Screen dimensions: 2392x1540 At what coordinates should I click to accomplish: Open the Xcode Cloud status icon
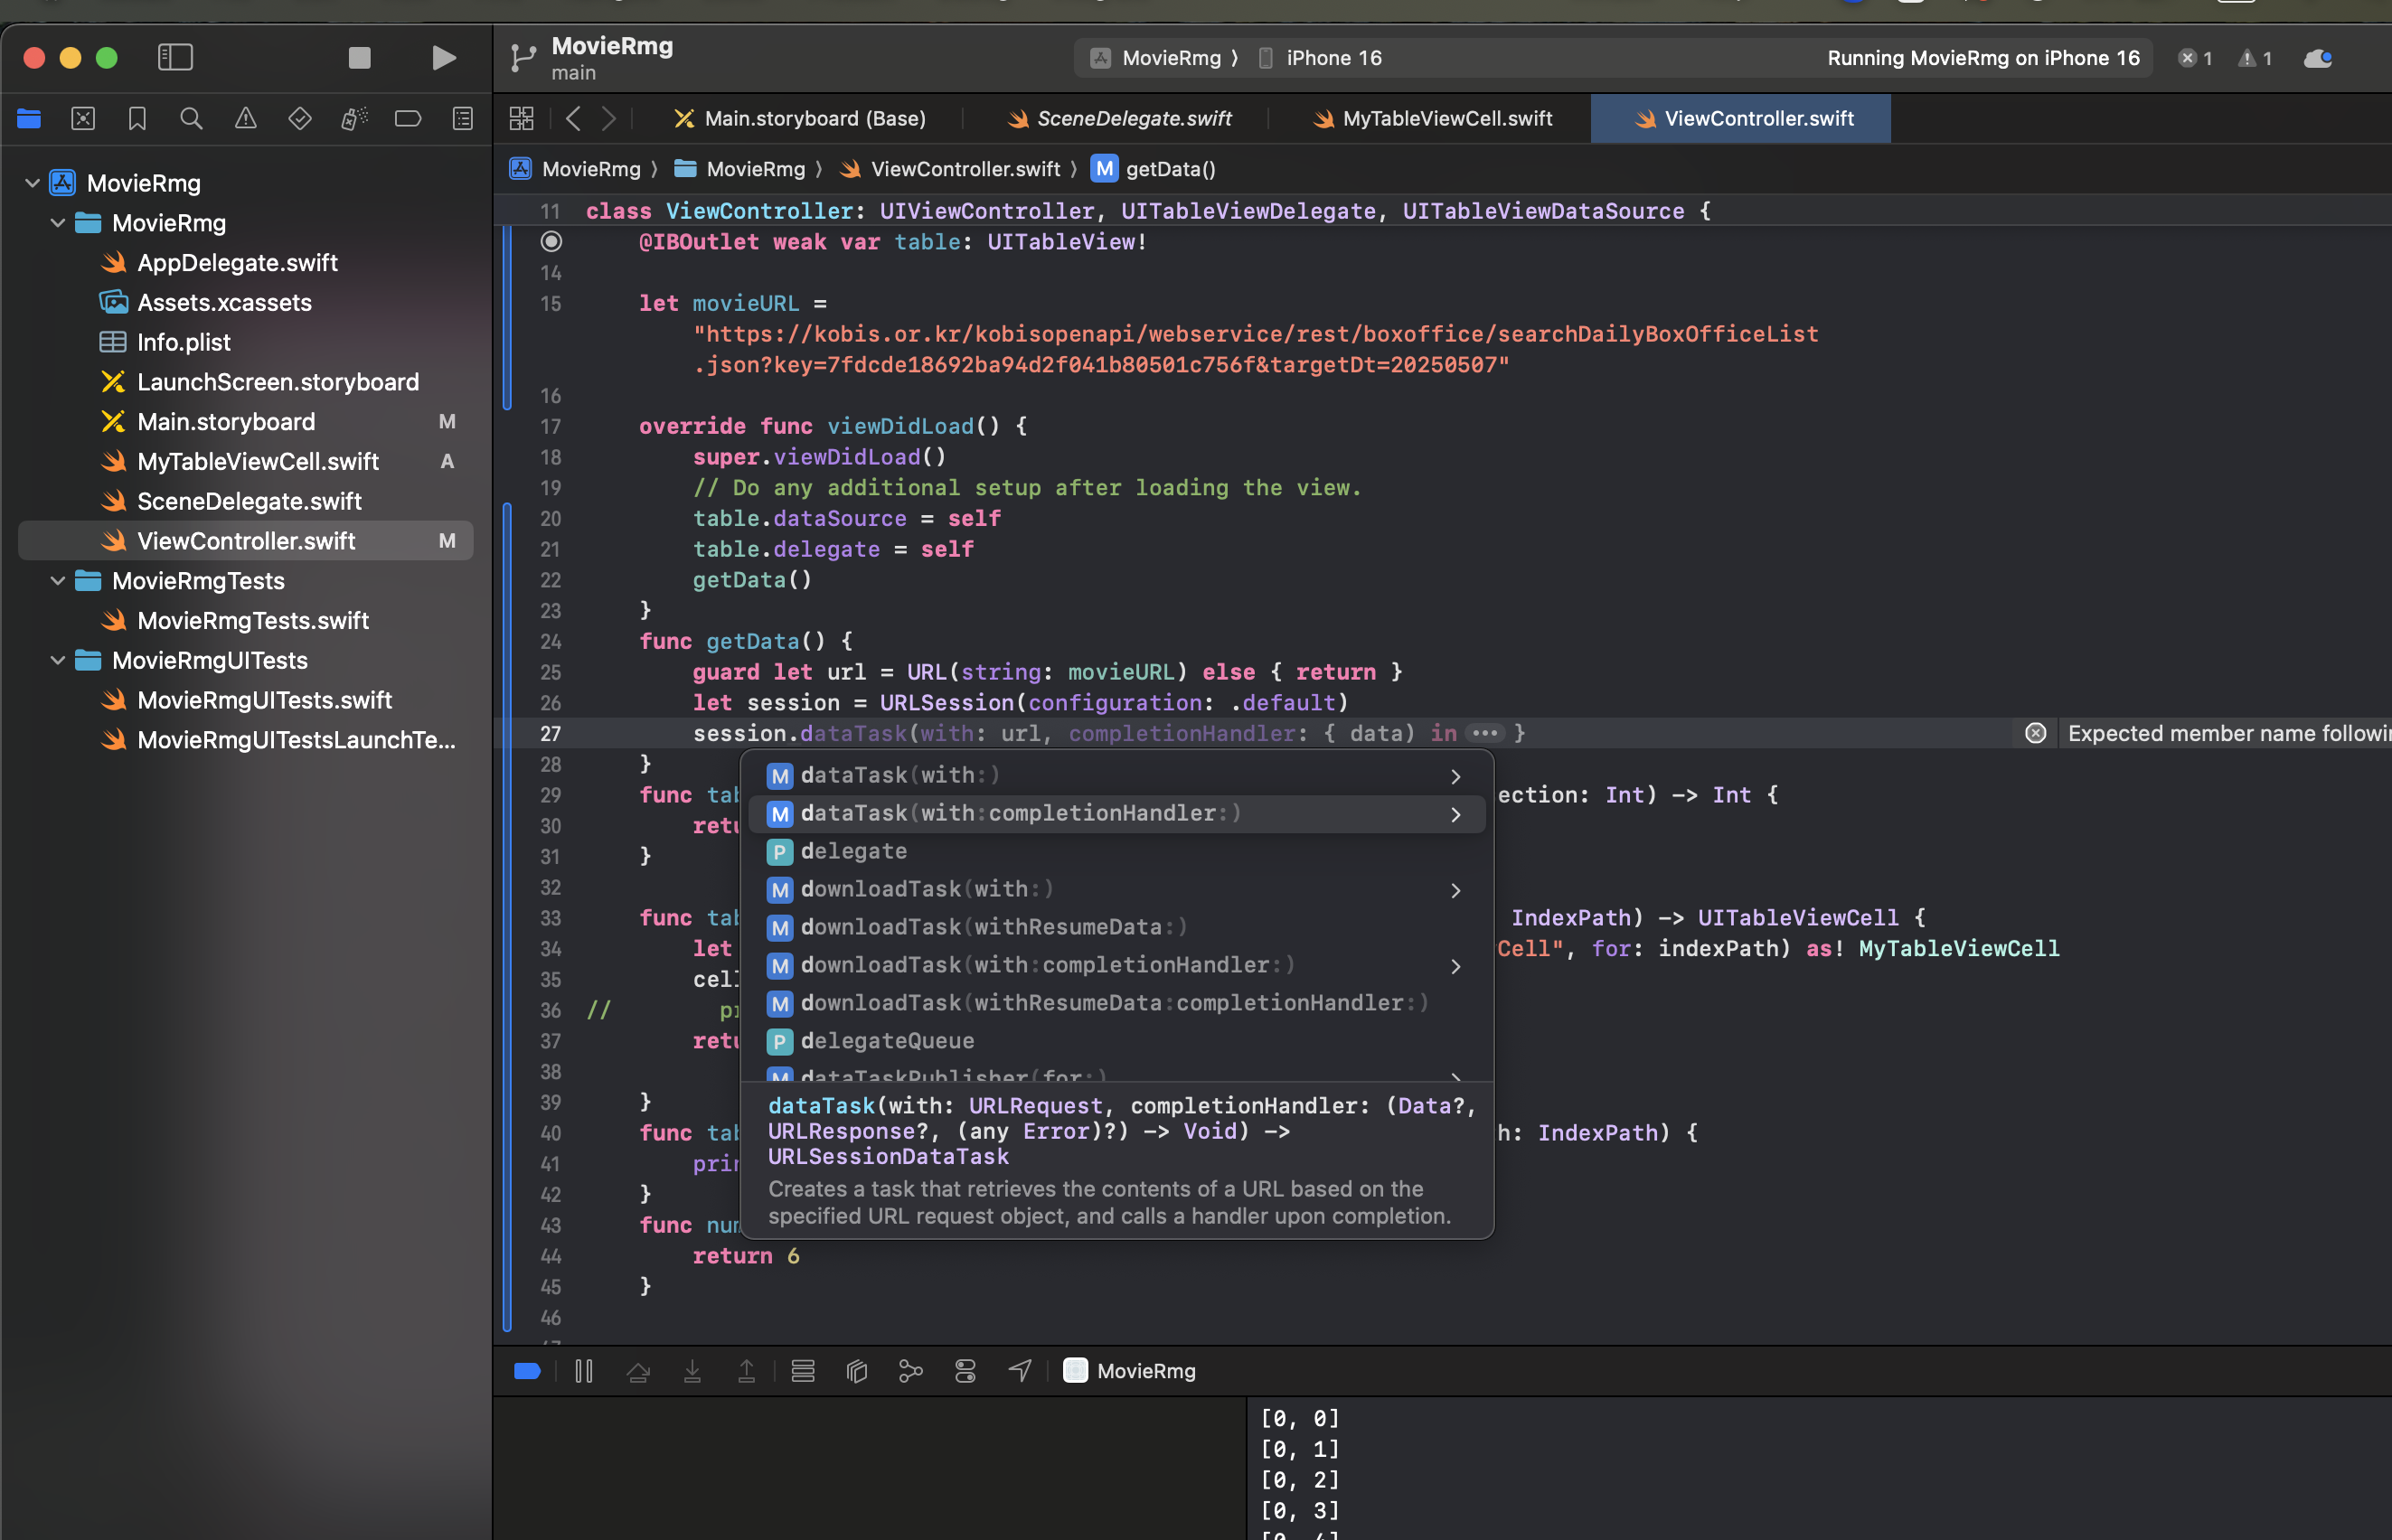pyautogui.click(x=2318, y=58)
